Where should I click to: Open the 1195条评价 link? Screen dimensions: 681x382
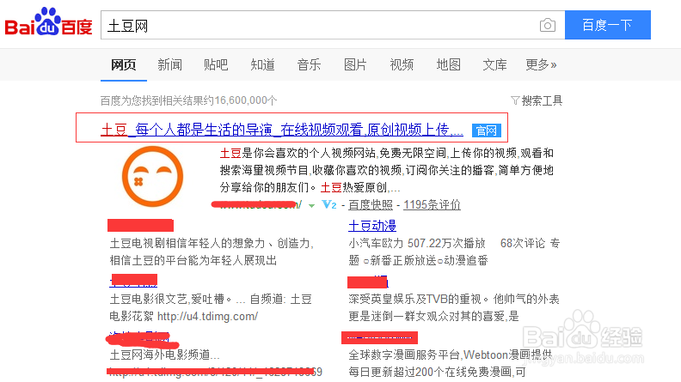(433, 204)
